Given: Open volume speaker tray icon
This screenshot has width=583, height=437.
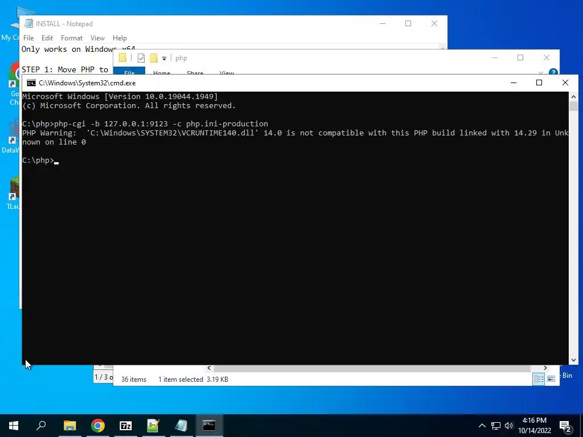Looking at the screenshot, I should (x=509, y=426).
